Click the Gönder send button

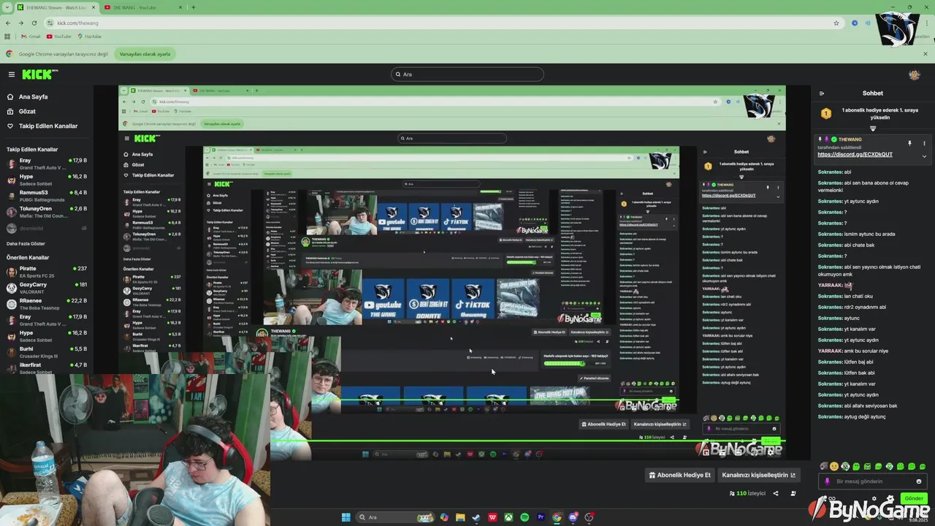[914, 498]
